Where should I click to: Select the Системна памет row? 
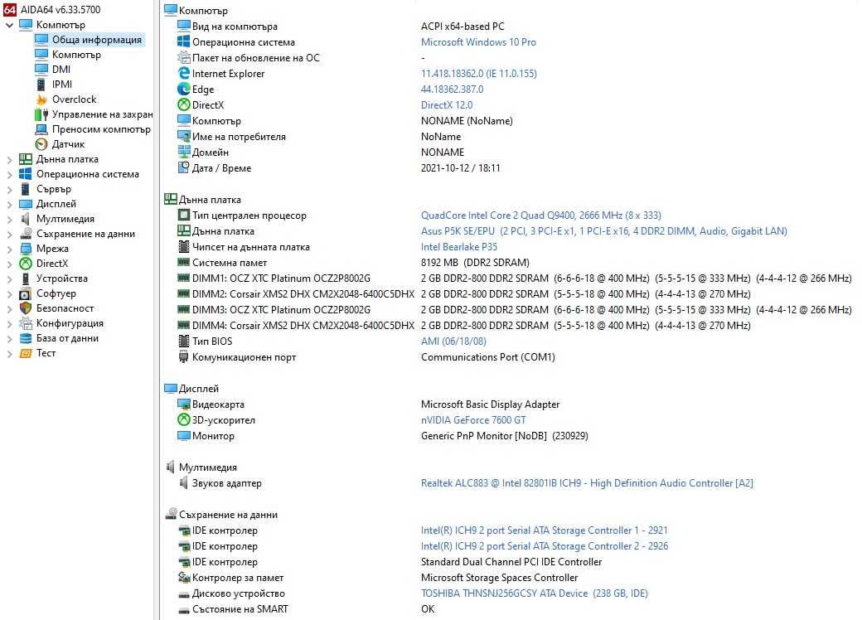(x=353, y=263)
